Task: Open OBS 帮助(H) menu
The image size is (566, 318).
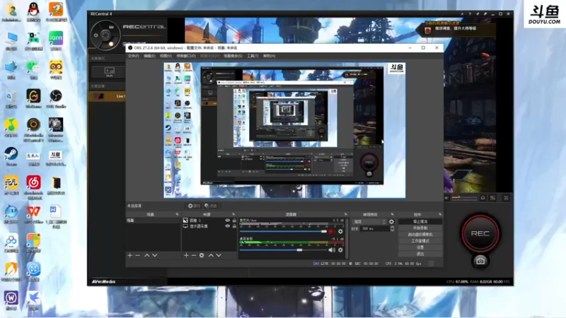Action: pos(270,56)
